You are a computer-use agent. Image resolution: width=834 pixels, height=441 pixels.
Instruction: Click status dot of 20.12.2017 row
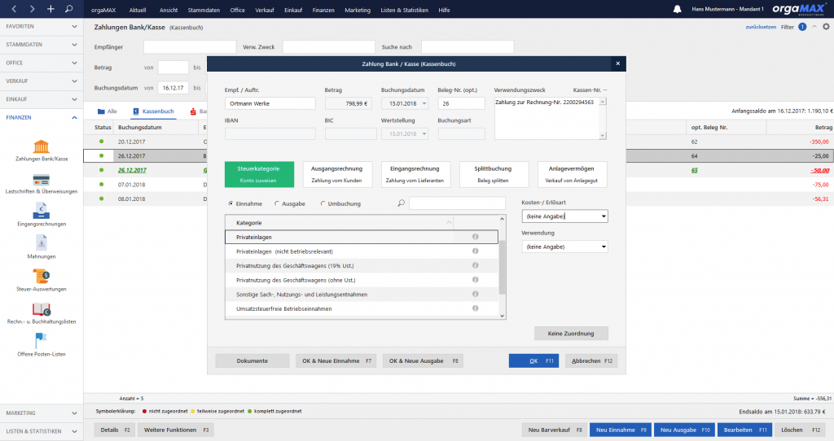pos(101,142)
